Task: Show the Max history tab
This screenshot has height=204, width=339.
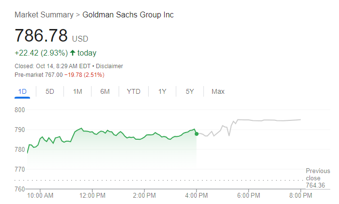Action: (x=218, y=91)
